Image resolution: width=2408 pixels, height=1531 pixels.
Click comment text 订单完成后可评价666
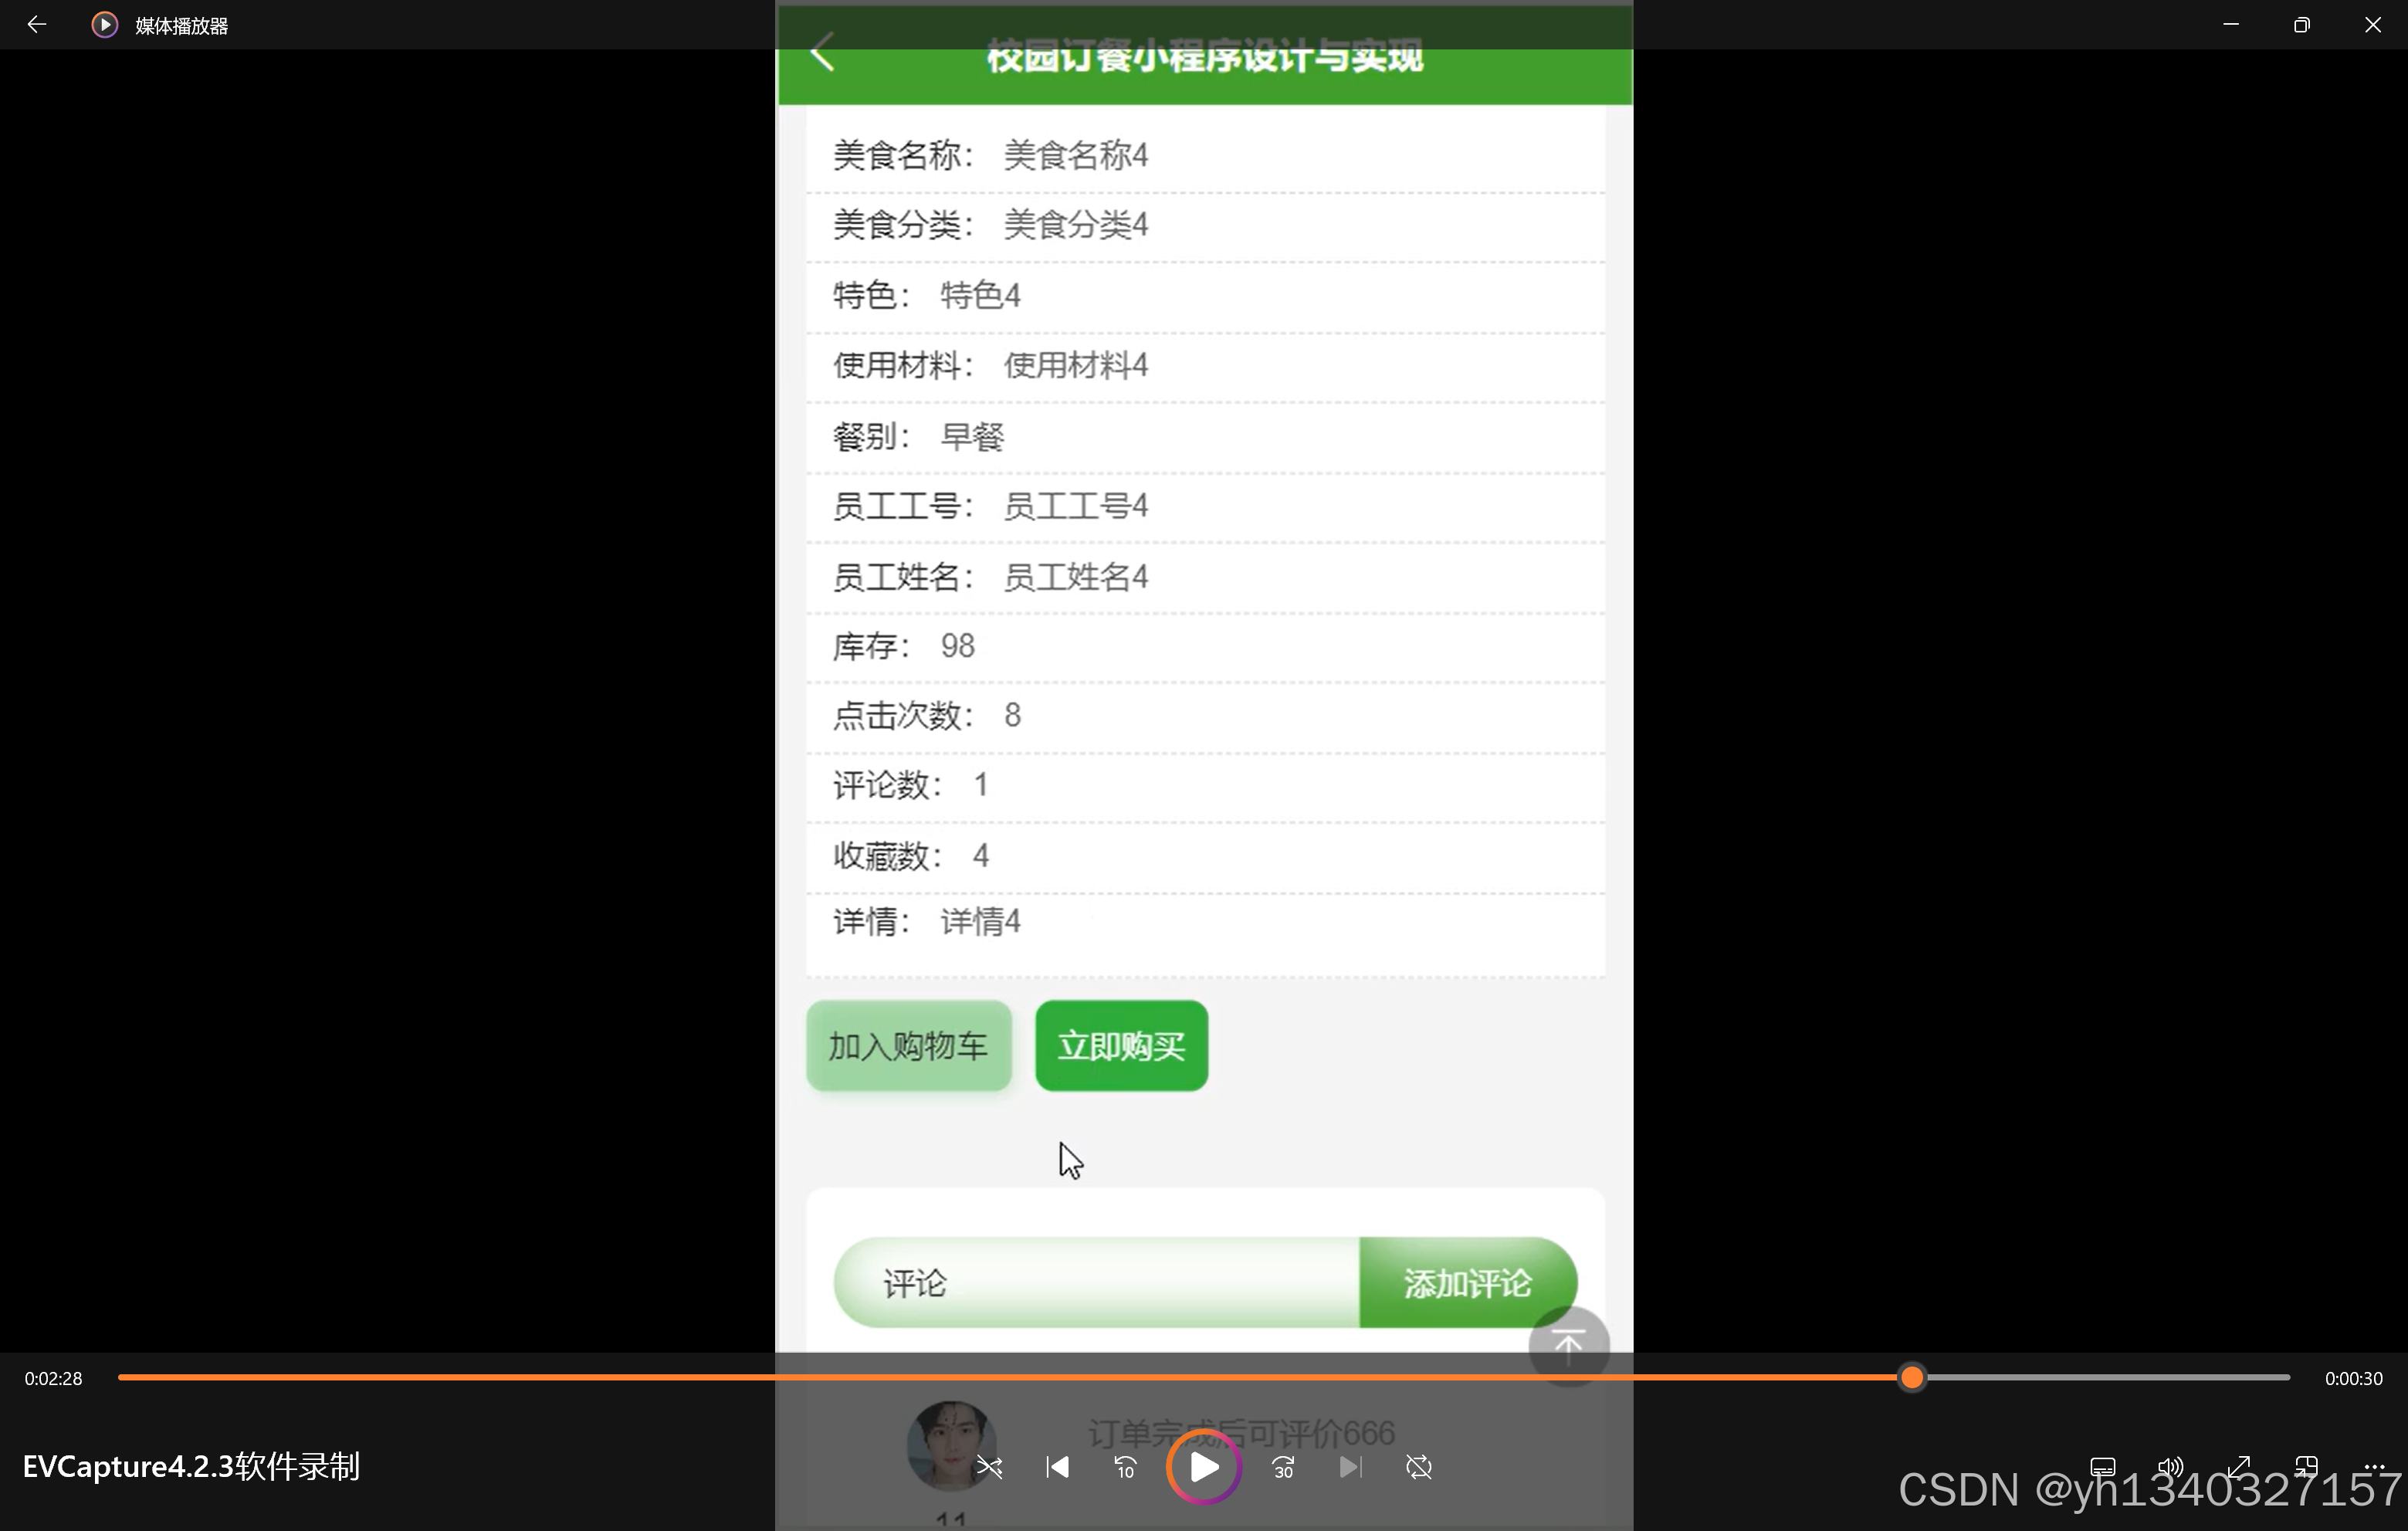(1241, 1434)
